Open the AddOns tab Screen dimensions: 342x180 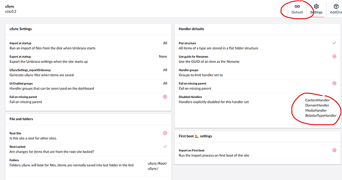[336, 9]
